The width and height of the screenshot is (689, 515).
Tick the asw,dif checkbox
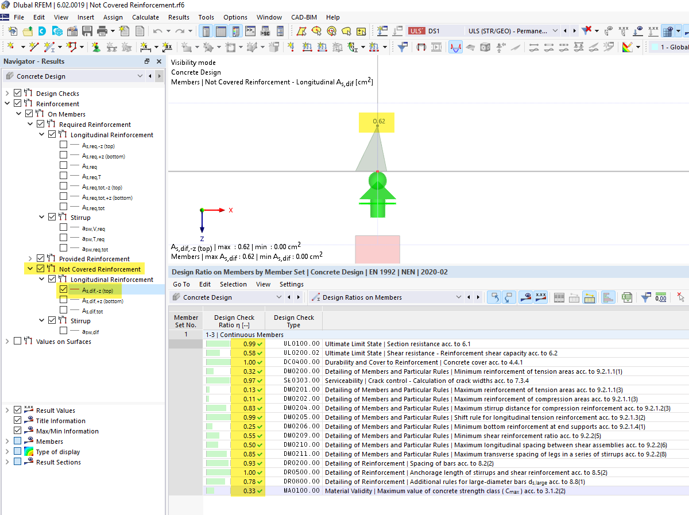point(63,331)
